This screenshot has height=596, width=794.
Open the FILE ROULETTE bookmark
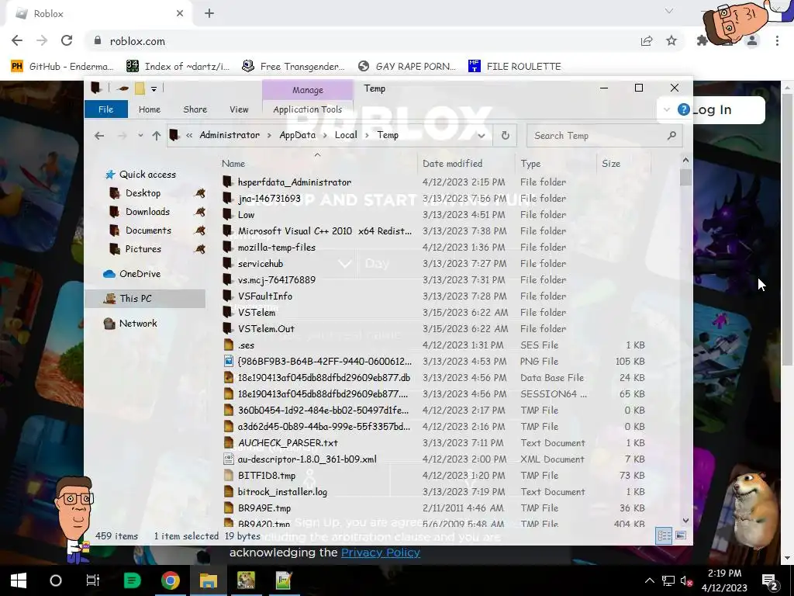click(x=515, y=67)
